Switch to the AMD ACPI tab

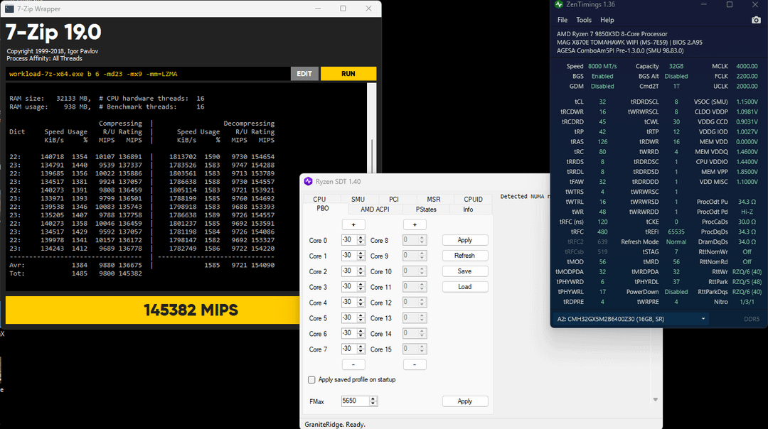pos(375,210)
